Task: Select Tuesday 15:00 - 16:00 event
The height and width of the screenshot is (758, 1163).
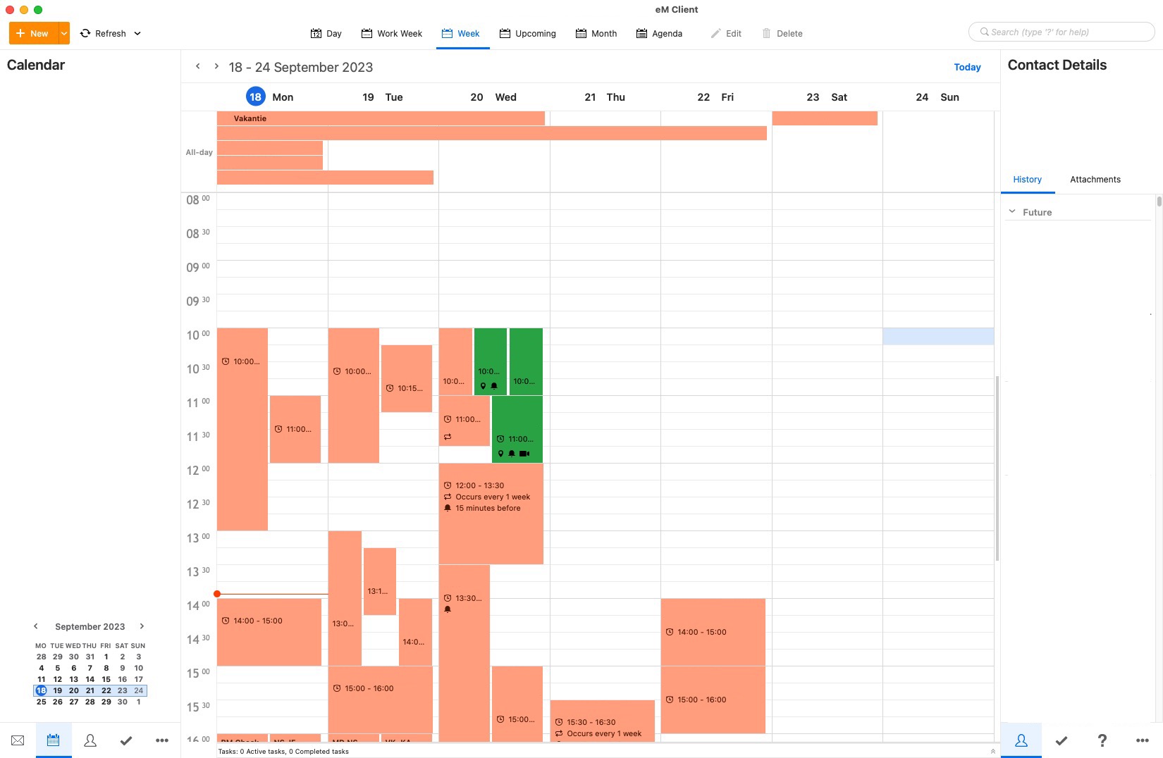Action: (381, 700)
